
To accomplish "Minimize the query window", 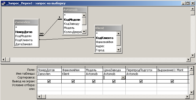I will coord(184,3).
